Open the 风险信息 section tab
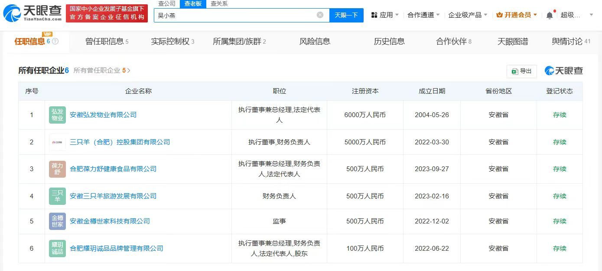 [314, 41]
